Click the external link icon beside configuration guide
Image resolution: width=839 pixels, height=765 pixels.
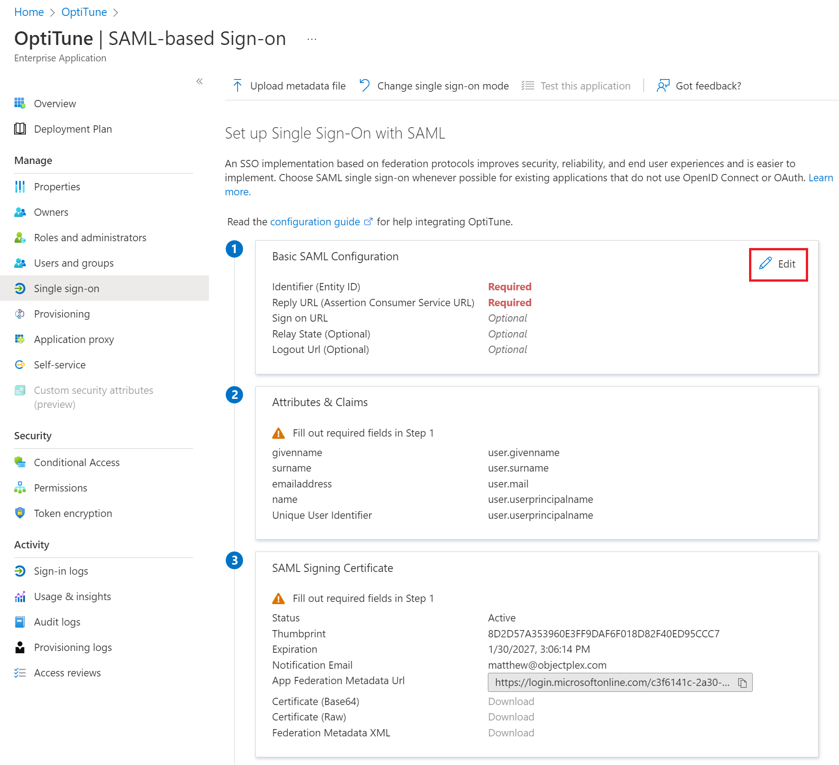pyautogui.click(x=368, y=221)
